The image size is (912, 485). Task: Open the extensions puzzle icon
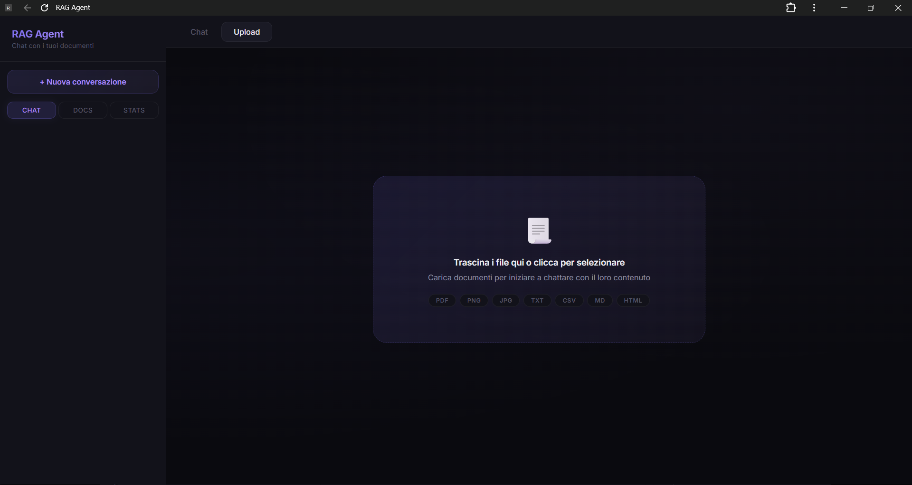[x=791, y=8]
